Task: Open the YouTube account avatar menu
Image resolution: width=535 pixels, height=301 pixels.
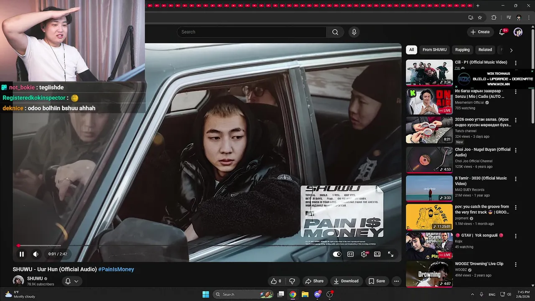Action: pos(518,32)
